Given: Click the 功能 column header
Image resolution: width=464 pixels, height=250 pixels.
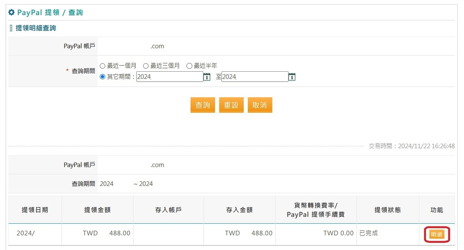Looking at the screenshot, I should pyautogui.click(x=437, y=210).
